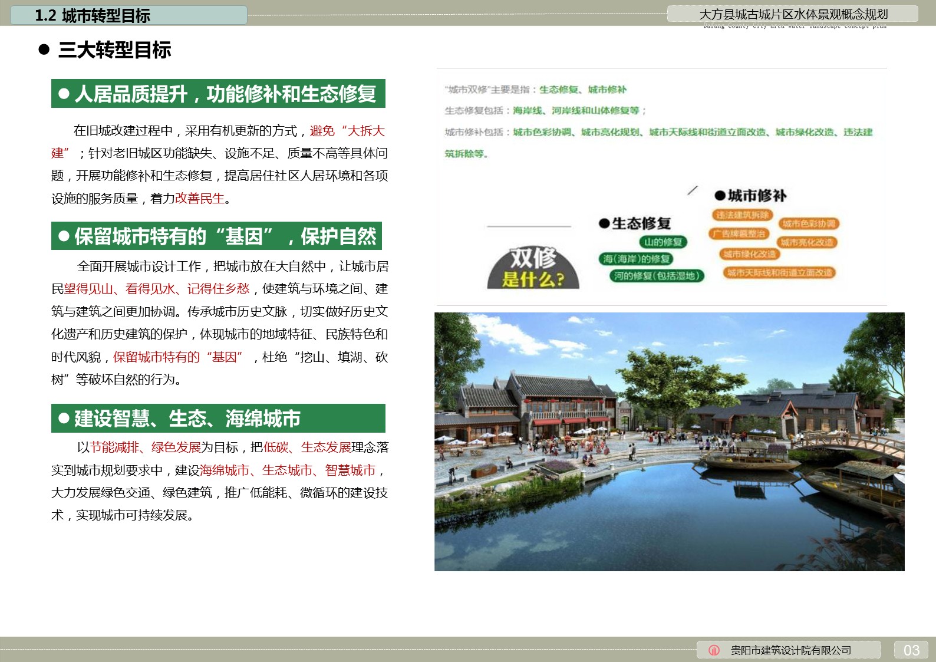The image size is (936, 662).
Task: Click the white bullet in the 建设智慧 banner
Action: [64, 419]
